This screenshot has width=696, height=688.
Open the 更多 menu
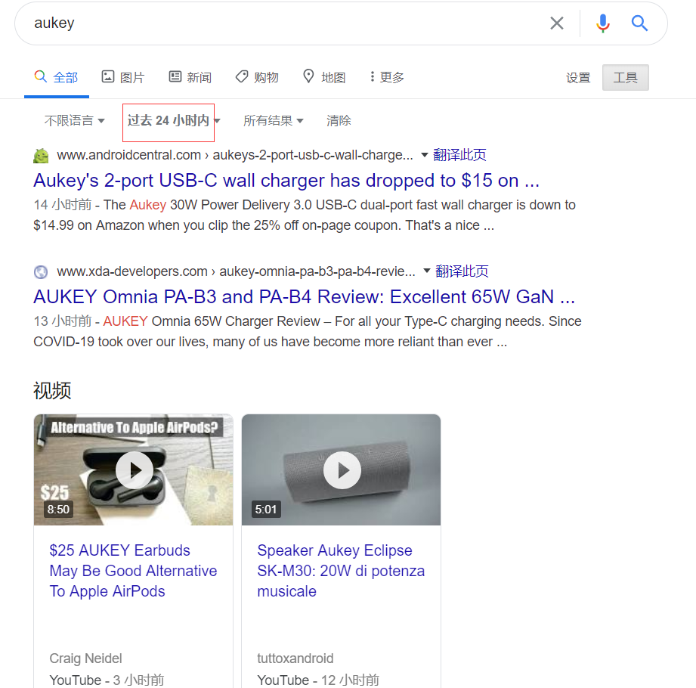click(387, 77)
